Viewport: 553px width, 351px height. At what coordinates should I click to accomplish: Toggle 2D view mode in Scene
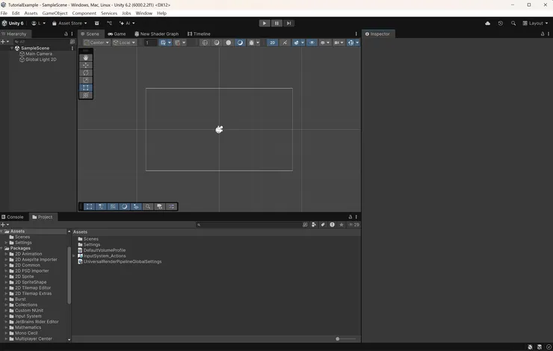[272, 43]
